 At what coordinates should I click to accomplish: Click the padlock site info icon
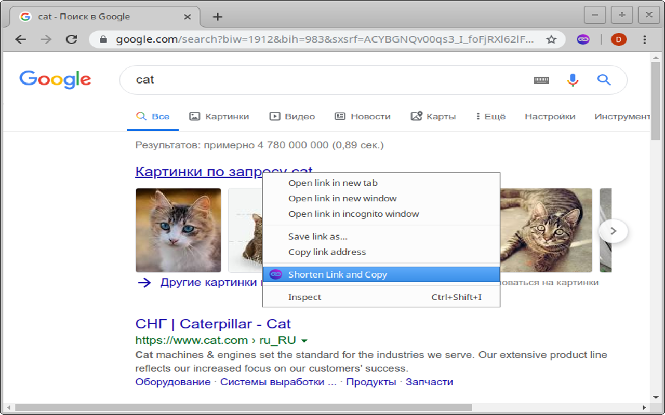pyautogui.click(x=103, y=39)
